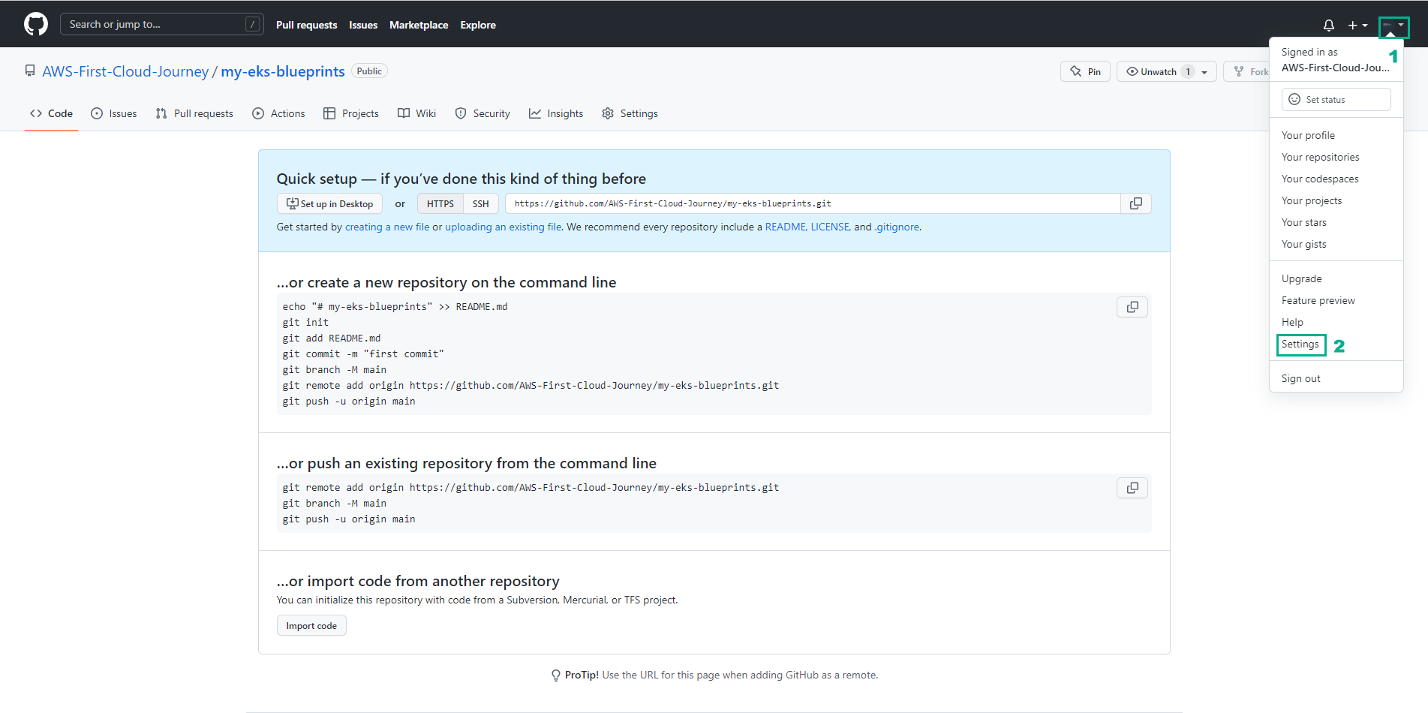Copy the clone URL to clipboard
The width and height of the screenshot is (1428, 713).
click(x=1136, y=203)
